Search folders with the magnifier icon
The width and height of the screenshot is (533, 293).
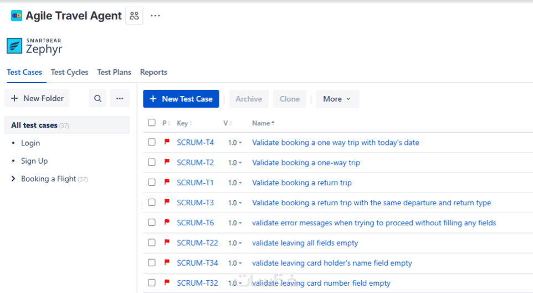click(x=98, y=99)
